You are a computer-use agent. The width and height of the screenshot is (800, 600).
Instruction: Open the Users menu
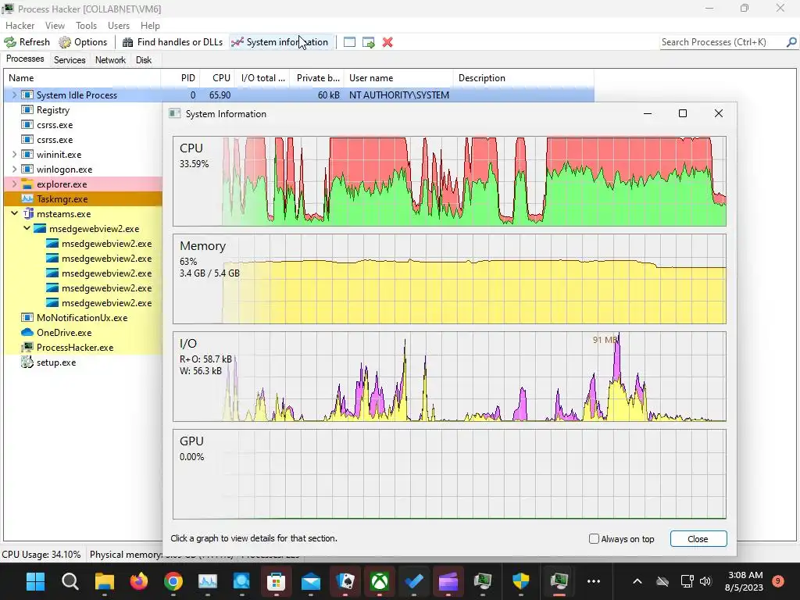119,26
